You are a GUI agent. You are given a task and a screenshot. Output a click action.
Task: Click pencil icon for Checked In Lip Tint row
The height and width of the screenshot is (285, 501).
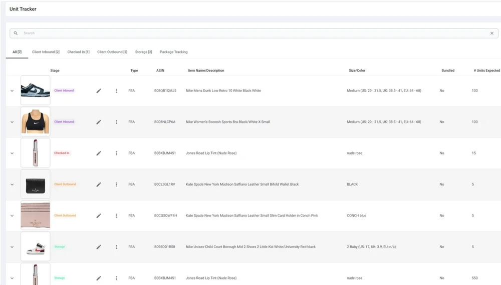[x=99, y=153]
